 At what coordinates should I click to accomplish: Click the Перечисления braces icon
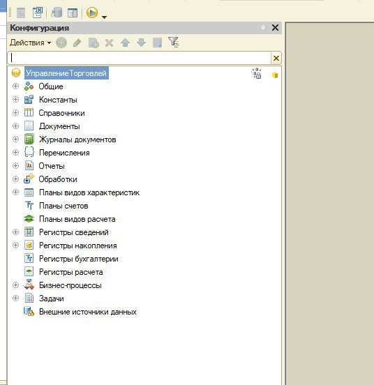(x=29, y=152)
